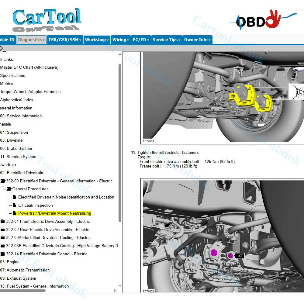This screenshot has height=304, width=304.
Task: Open the Diagnostics menu tab
Action: click(31, 40)
